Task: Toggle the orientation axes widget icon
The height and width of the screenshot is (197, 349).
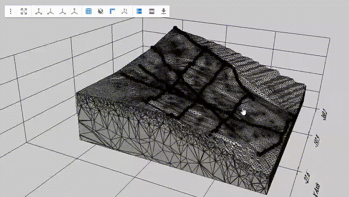Action: [x=124, y=11]
